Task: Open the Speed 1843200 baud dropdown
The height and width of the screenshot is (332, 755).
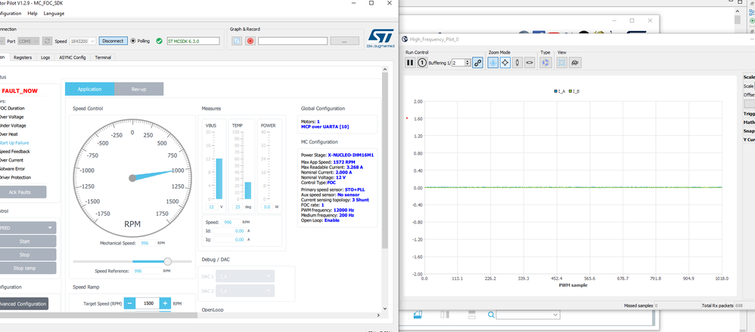Action: pyautogui.click(x=82, y=41)
